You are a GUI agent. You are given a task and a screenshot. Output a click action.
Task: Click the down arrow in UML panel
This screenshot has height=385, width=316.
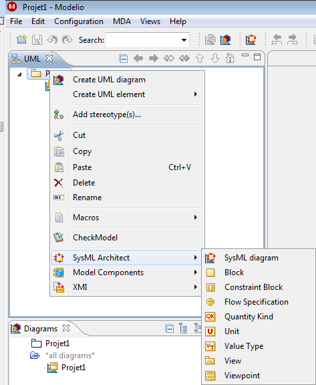point(215,58)
